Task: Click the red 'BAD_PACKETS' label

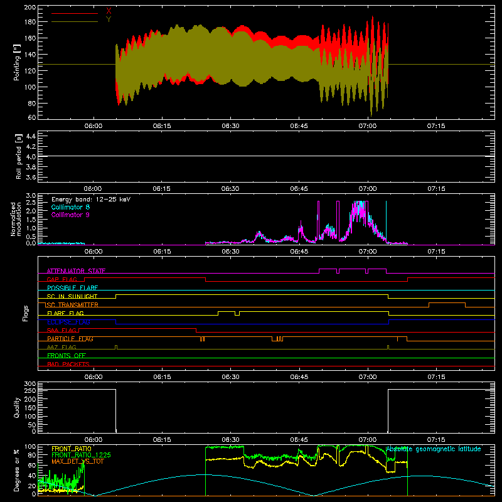Action: 68,364
